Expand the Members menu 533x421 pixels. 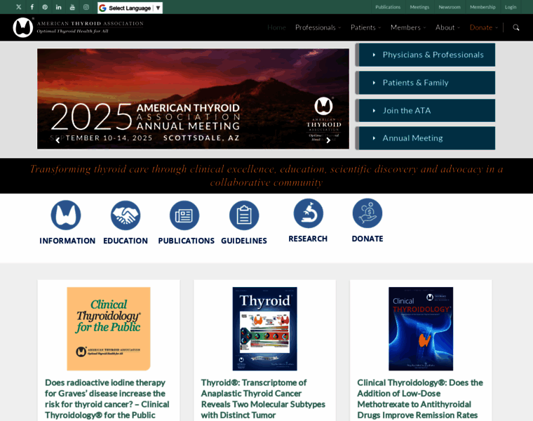click(408, 27)
